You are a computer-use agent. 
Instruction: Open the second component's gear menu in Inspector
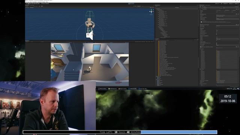point(238,14)
